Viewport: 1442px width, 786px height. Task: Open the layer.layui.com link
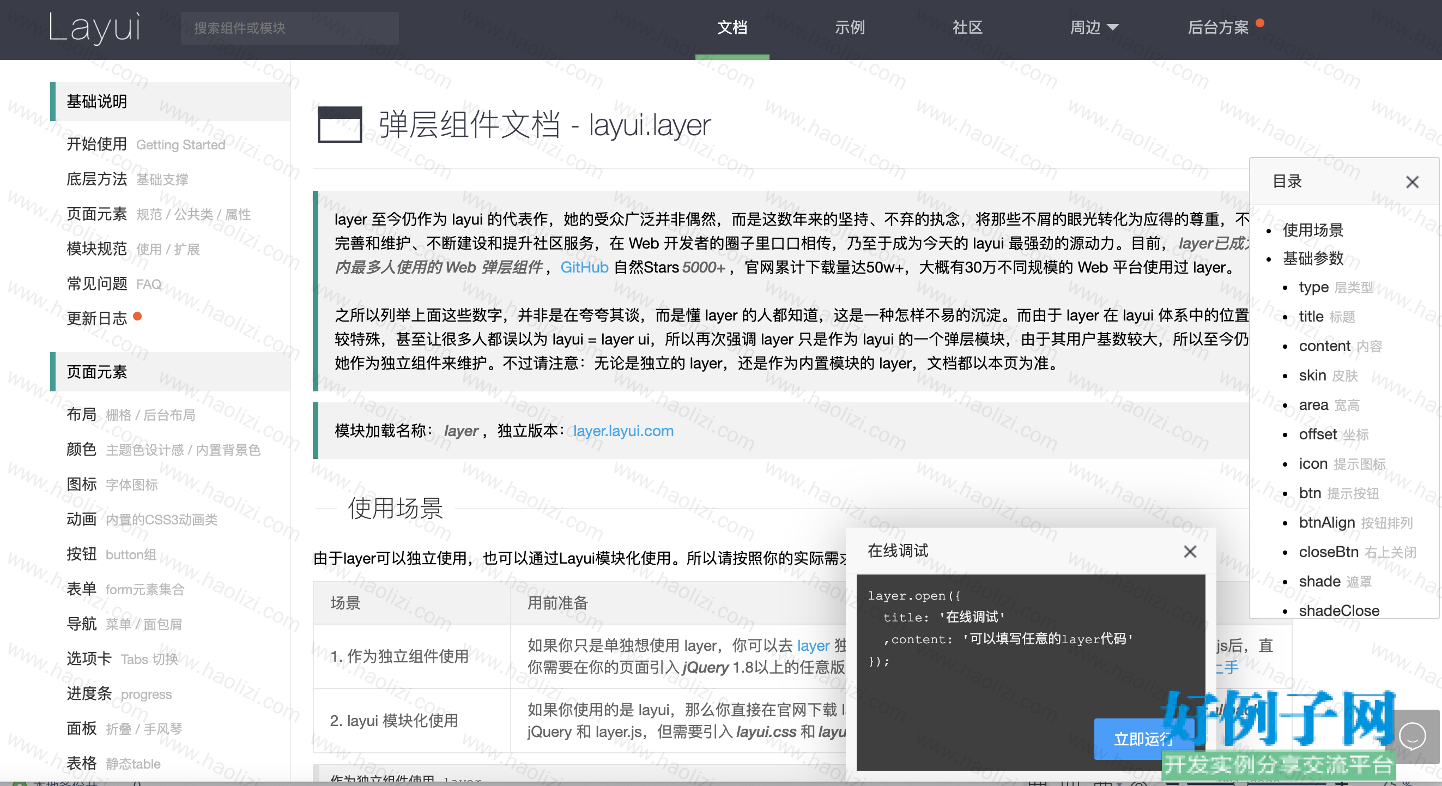623,431
